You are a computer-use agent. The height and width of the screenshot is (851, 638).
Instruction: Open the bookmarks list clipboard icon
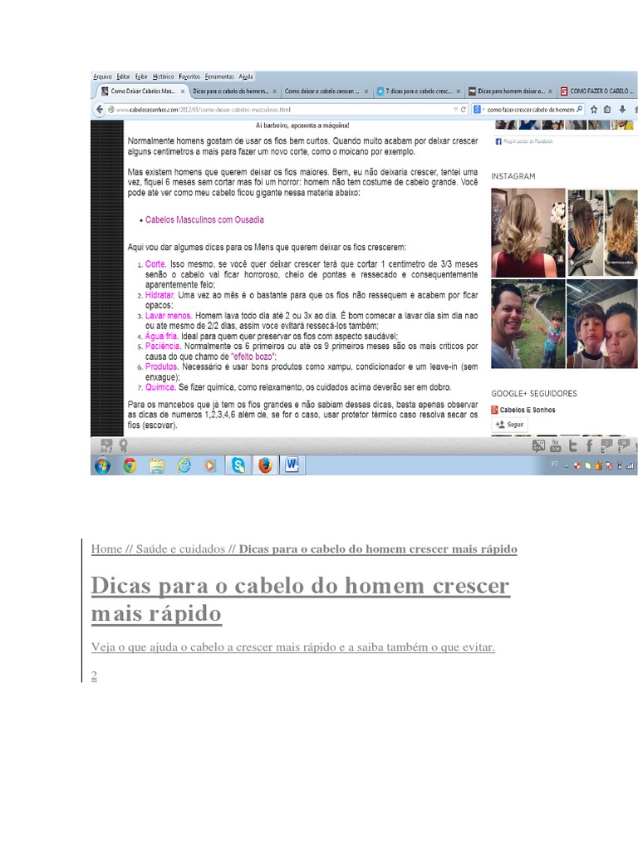(x=607, y=109)
